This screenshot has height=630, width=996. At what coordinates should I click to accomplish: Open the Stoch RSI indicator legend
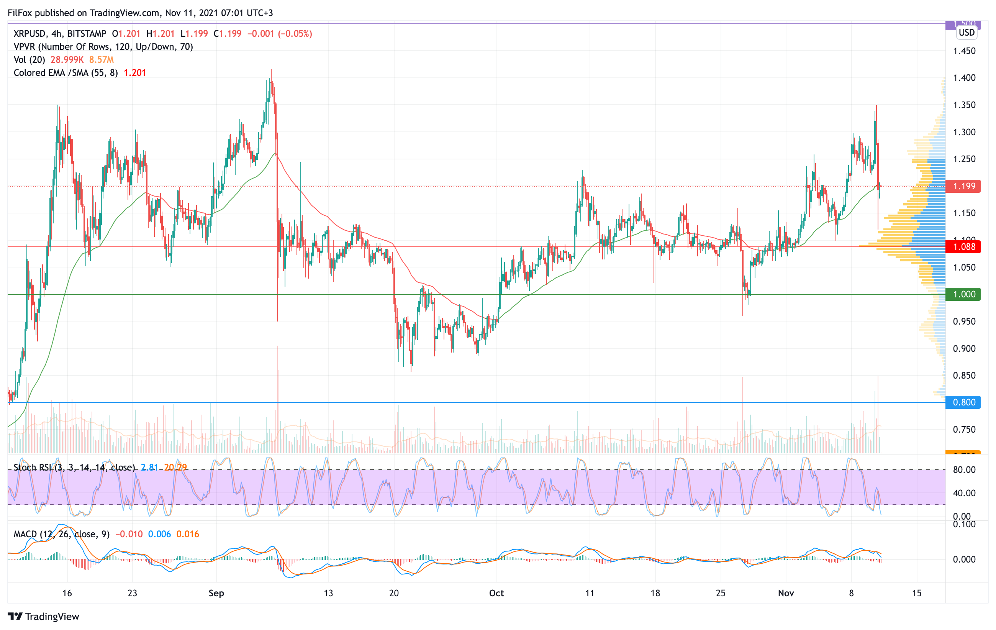(x=74, y=468)
